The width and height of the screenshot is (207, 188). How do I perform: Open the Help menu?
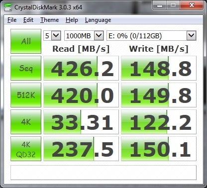72,20
